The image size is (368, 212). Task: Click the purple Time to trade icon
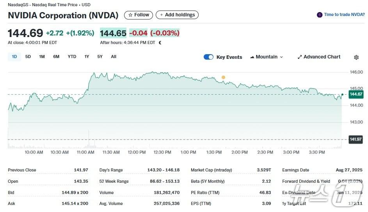320,15
